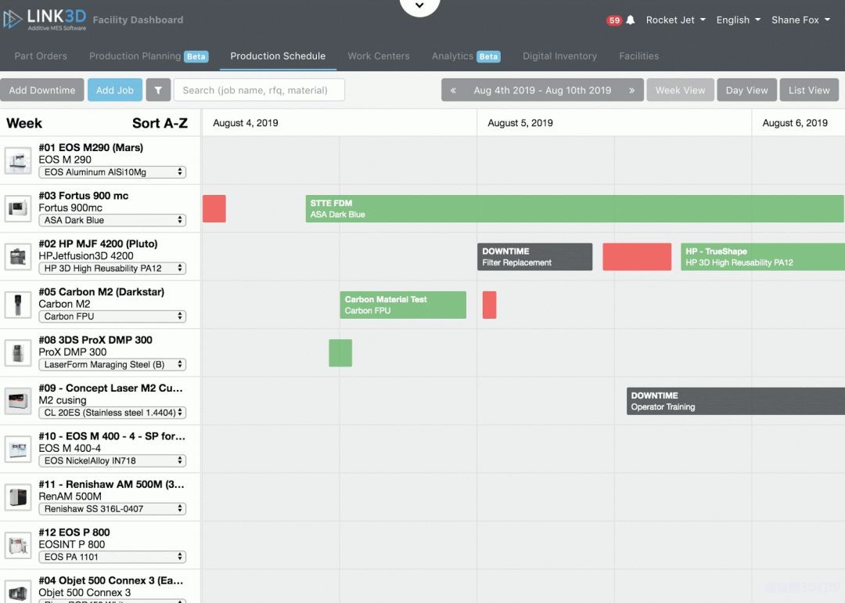Viewport: 845px width, 603px height.
Task: Open the HP - TrueShape job bar
Action: click(763, 257)
